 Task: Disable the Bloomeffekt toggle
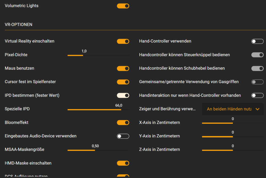coord(123,123)
